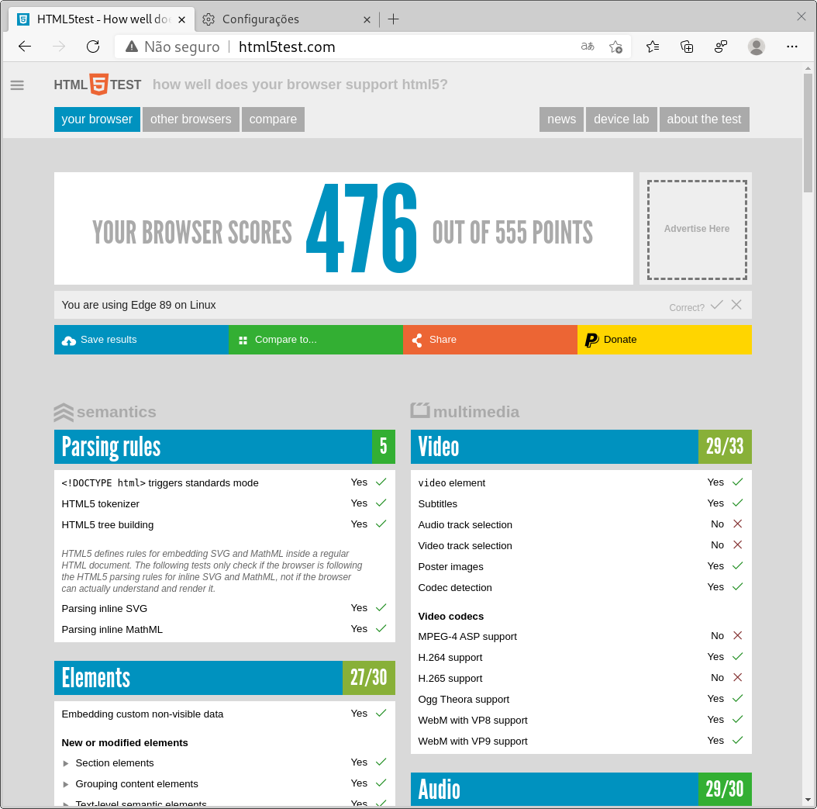Confirm browser detection with the checkmark

coord(717,304)
